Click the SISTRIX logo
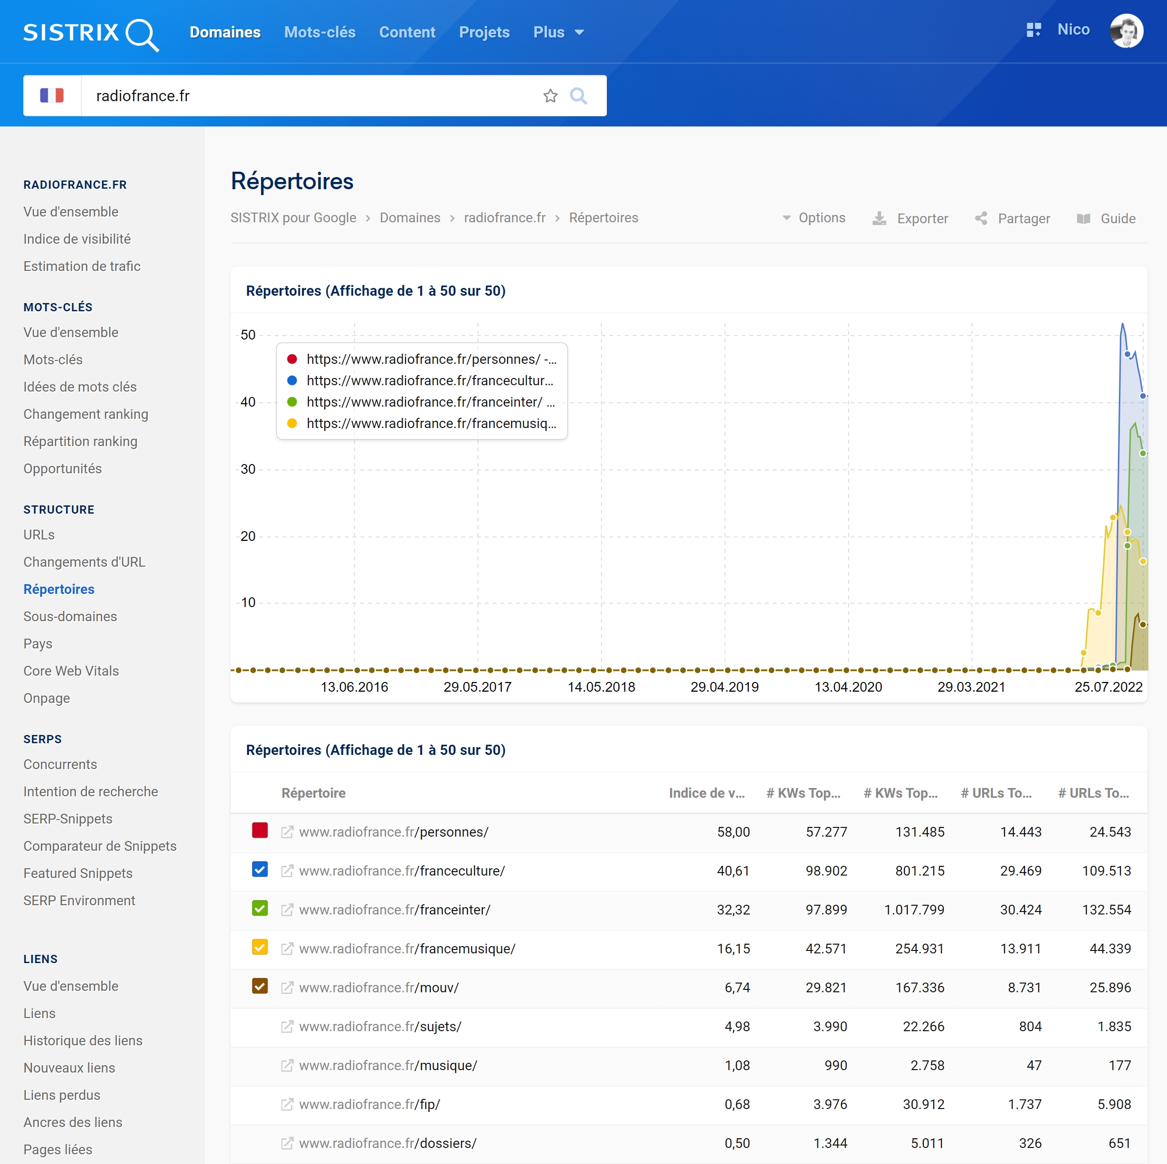The image size is (1167, 1164). [x=91, y=34]
